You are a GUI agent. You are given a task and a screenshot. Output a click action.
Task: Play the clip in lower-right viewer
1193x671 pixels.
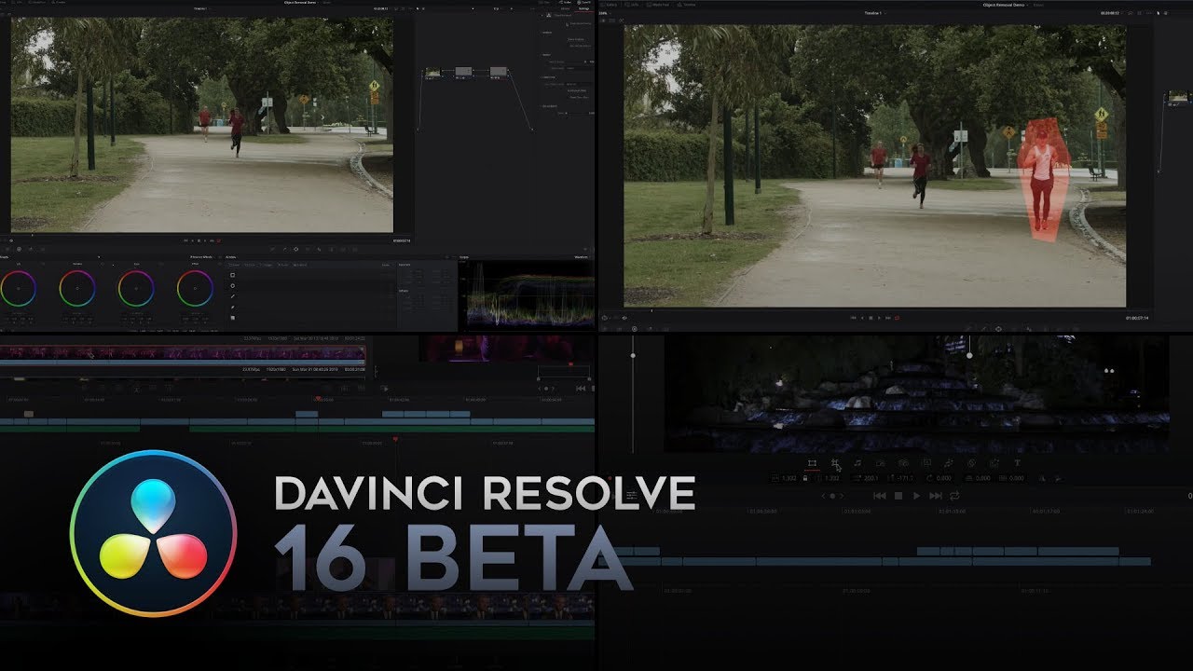tap(916, 496)
